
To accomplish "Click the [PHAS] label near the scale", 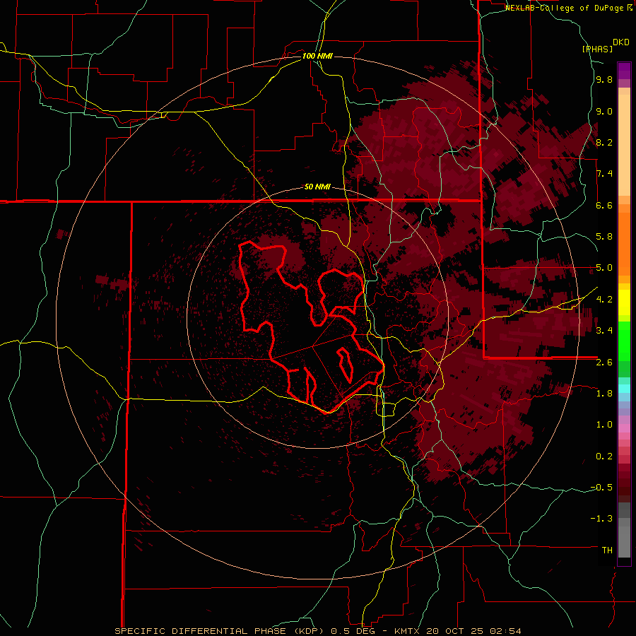I will click(597, 49).
